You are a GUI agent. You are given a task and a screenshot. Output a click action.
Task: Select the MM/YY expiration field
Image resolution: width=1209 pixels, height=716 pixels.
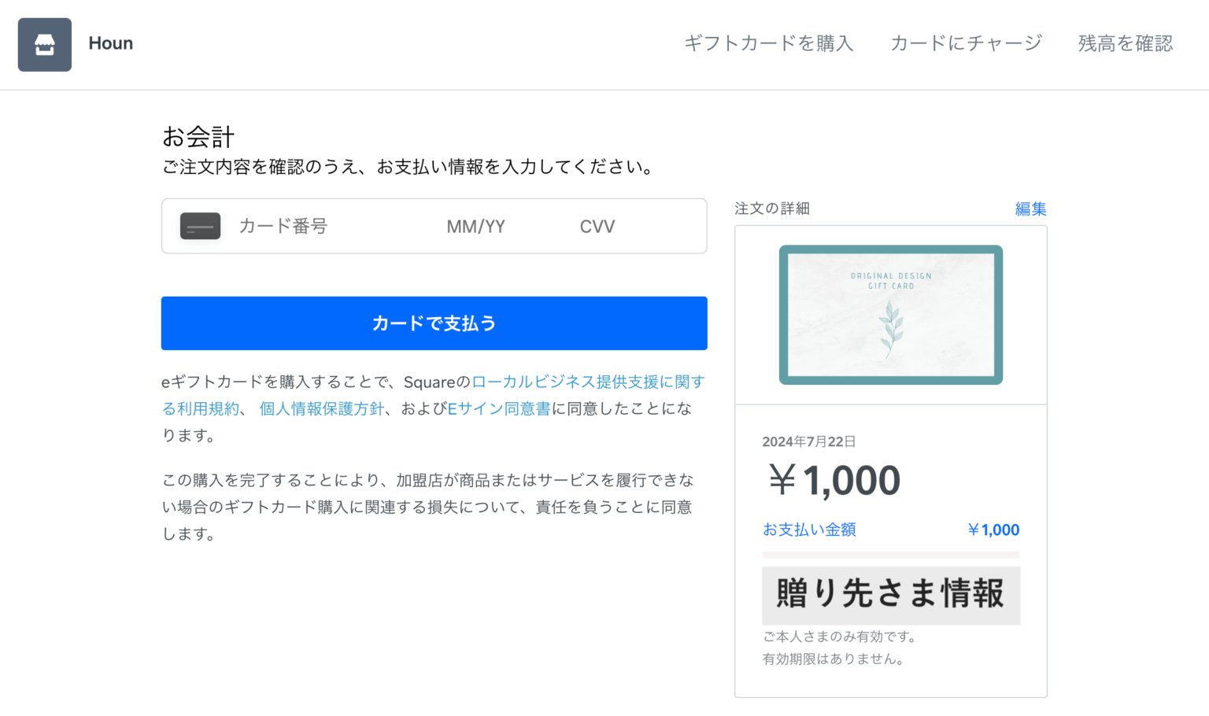[475, 226]
